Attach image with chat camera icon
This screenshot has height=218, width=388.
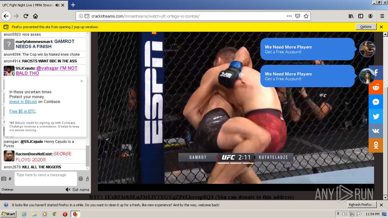pos(4,179)
